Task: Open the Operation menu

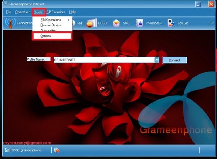Action: click(x=22, y=12)
